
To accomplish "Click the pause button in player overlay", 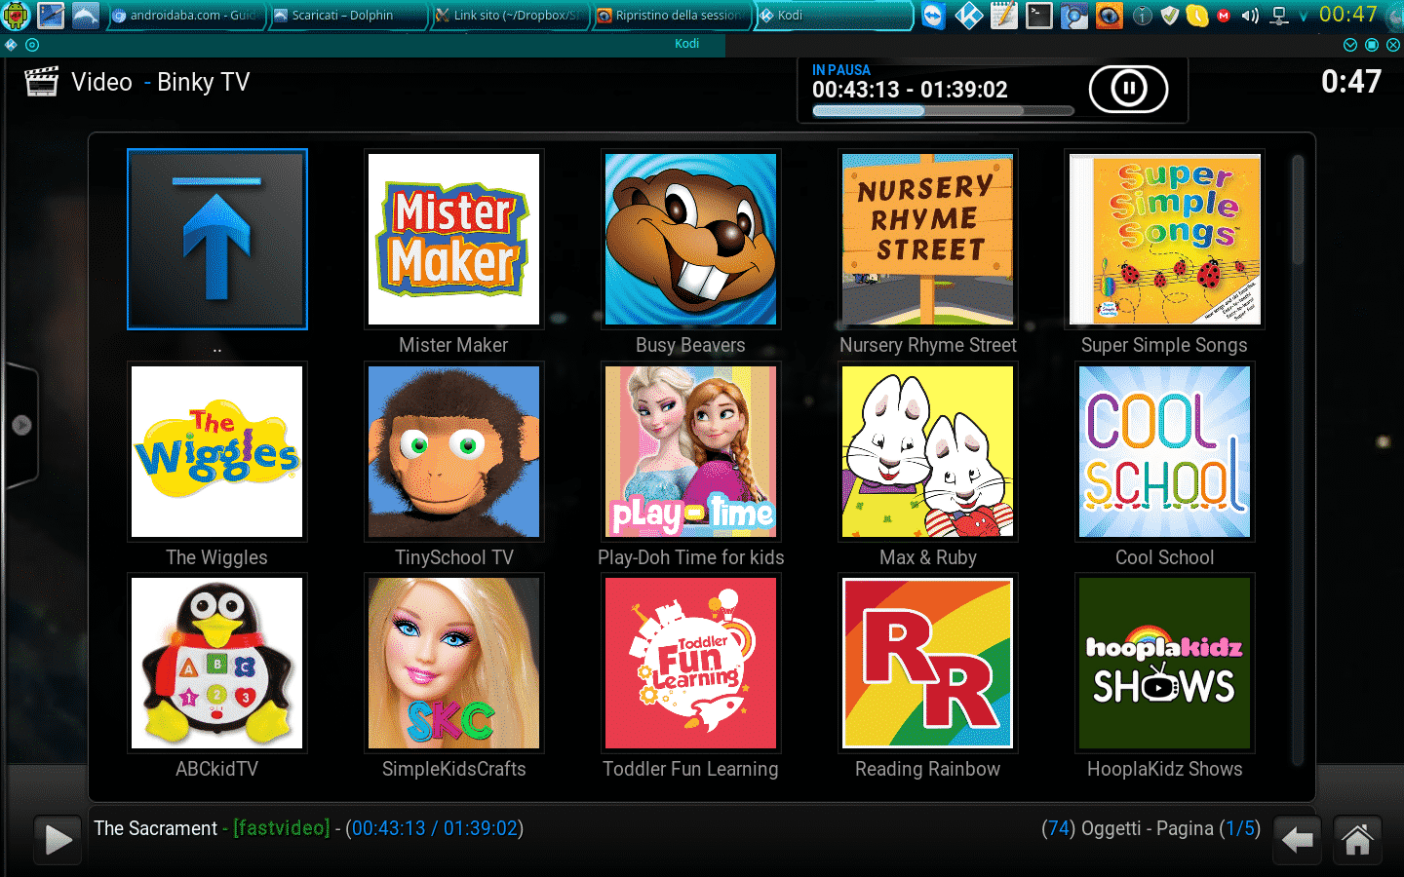I will click(1128, 90).
